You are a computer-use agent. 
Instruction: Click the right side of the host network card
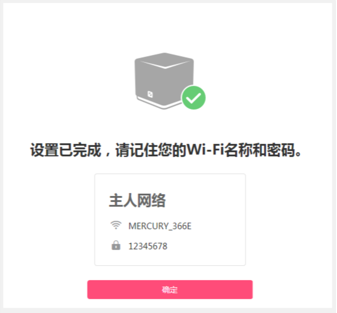(x=226, y=219)
